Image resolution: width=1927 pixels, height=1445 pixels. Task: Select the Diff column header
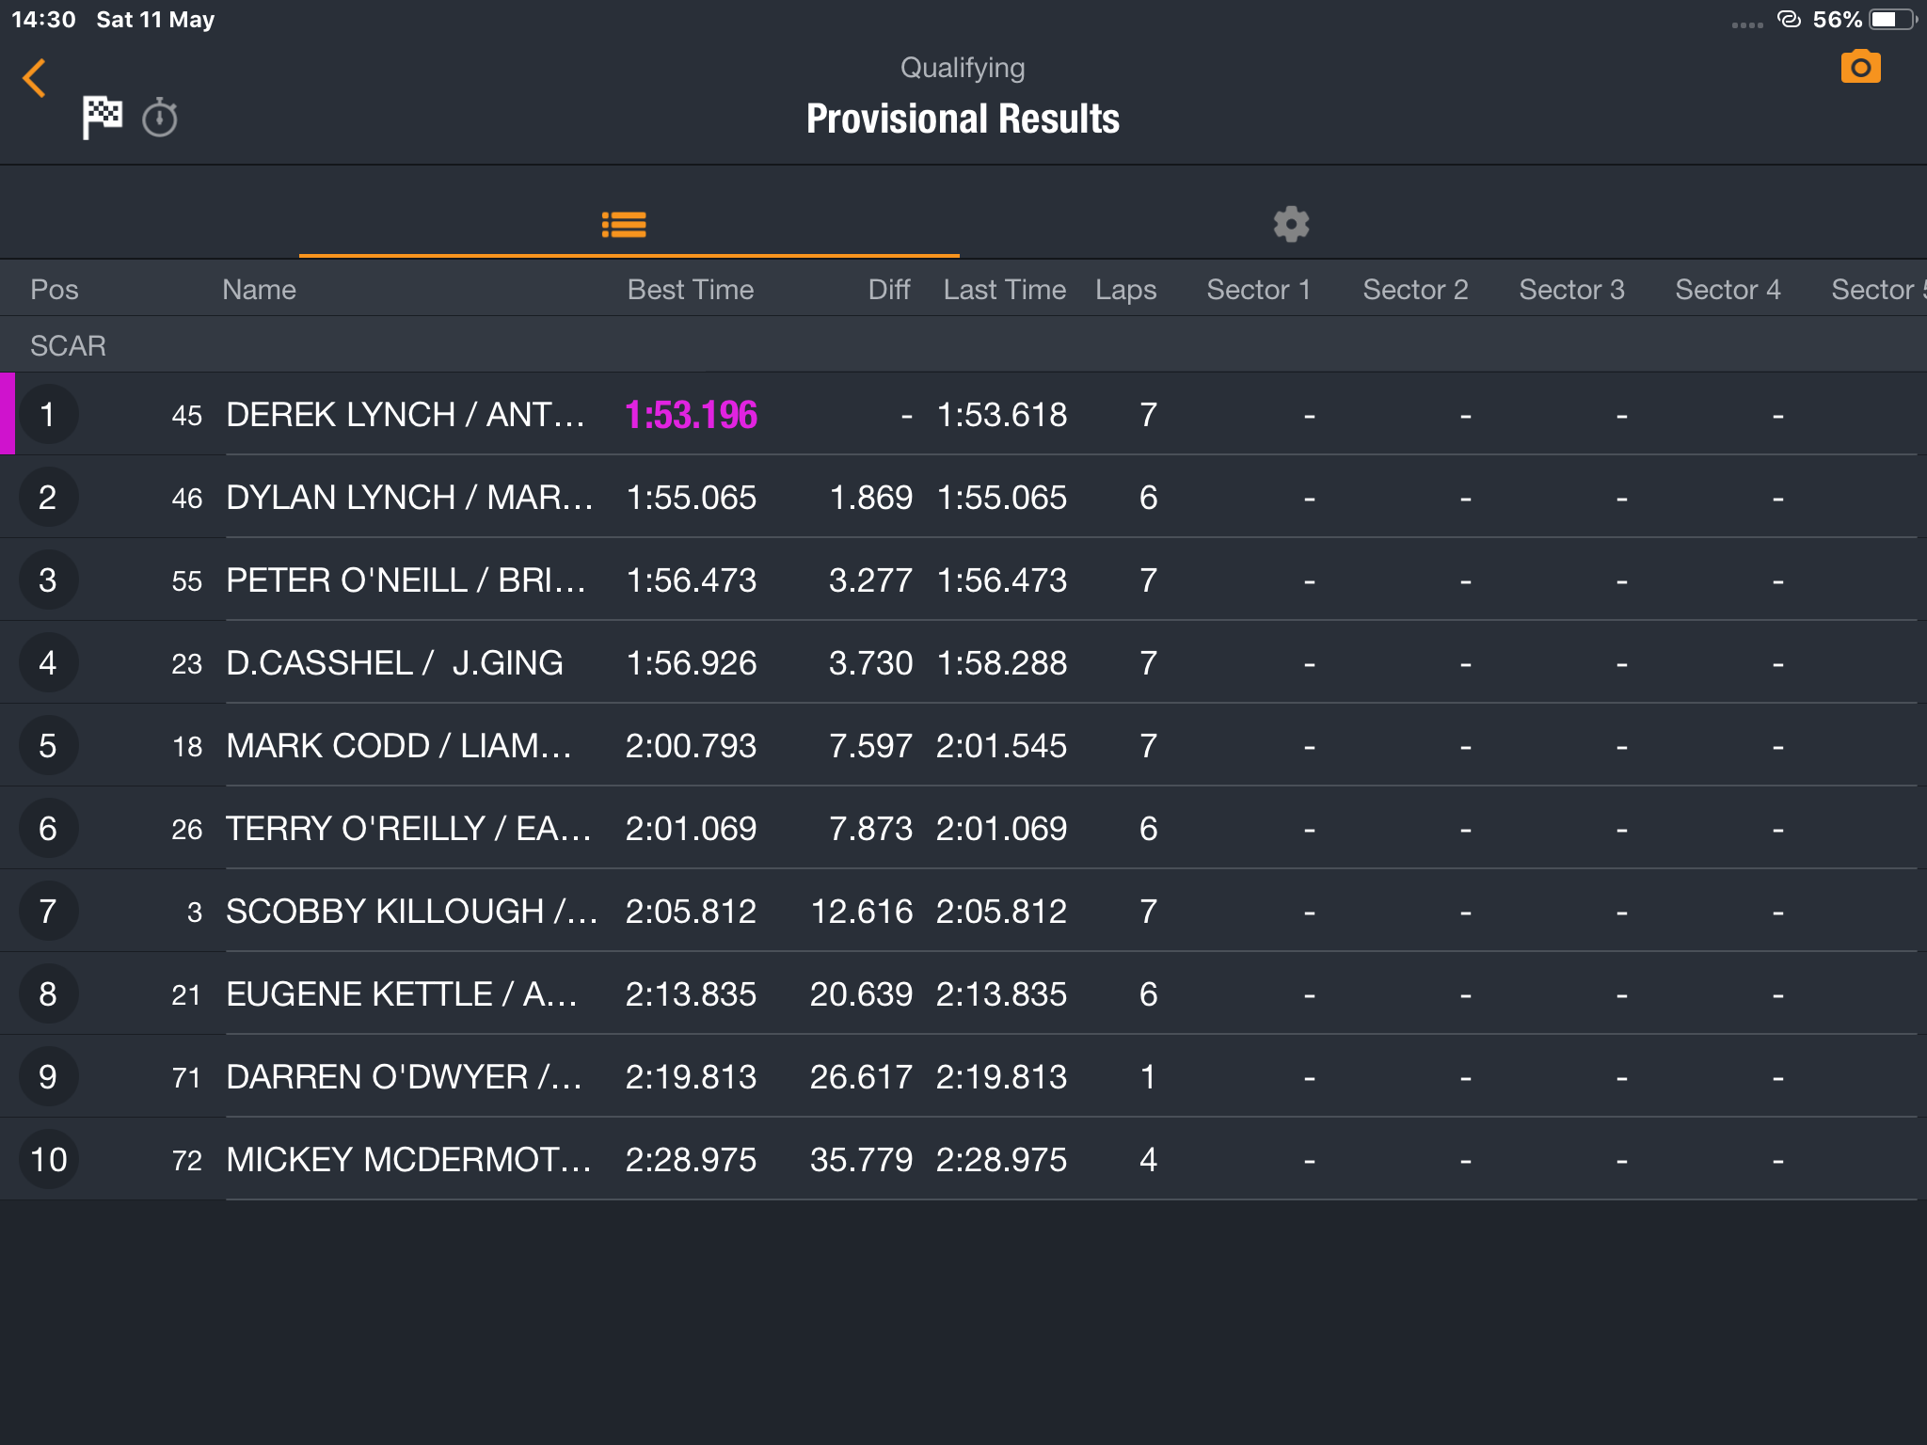[889, 290]
